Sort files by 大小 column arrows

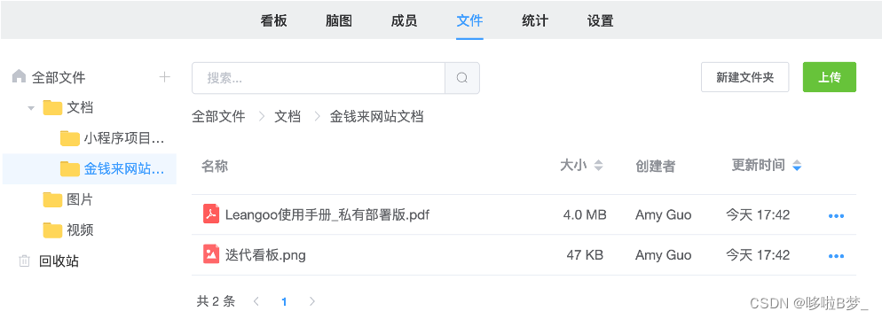pos(598,165)
